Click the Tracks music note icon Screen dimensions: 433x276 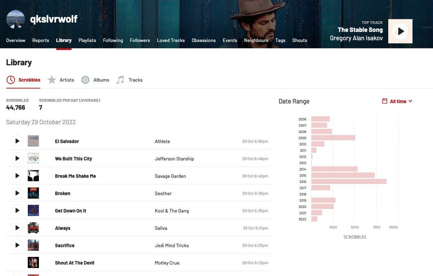point(120,80)
